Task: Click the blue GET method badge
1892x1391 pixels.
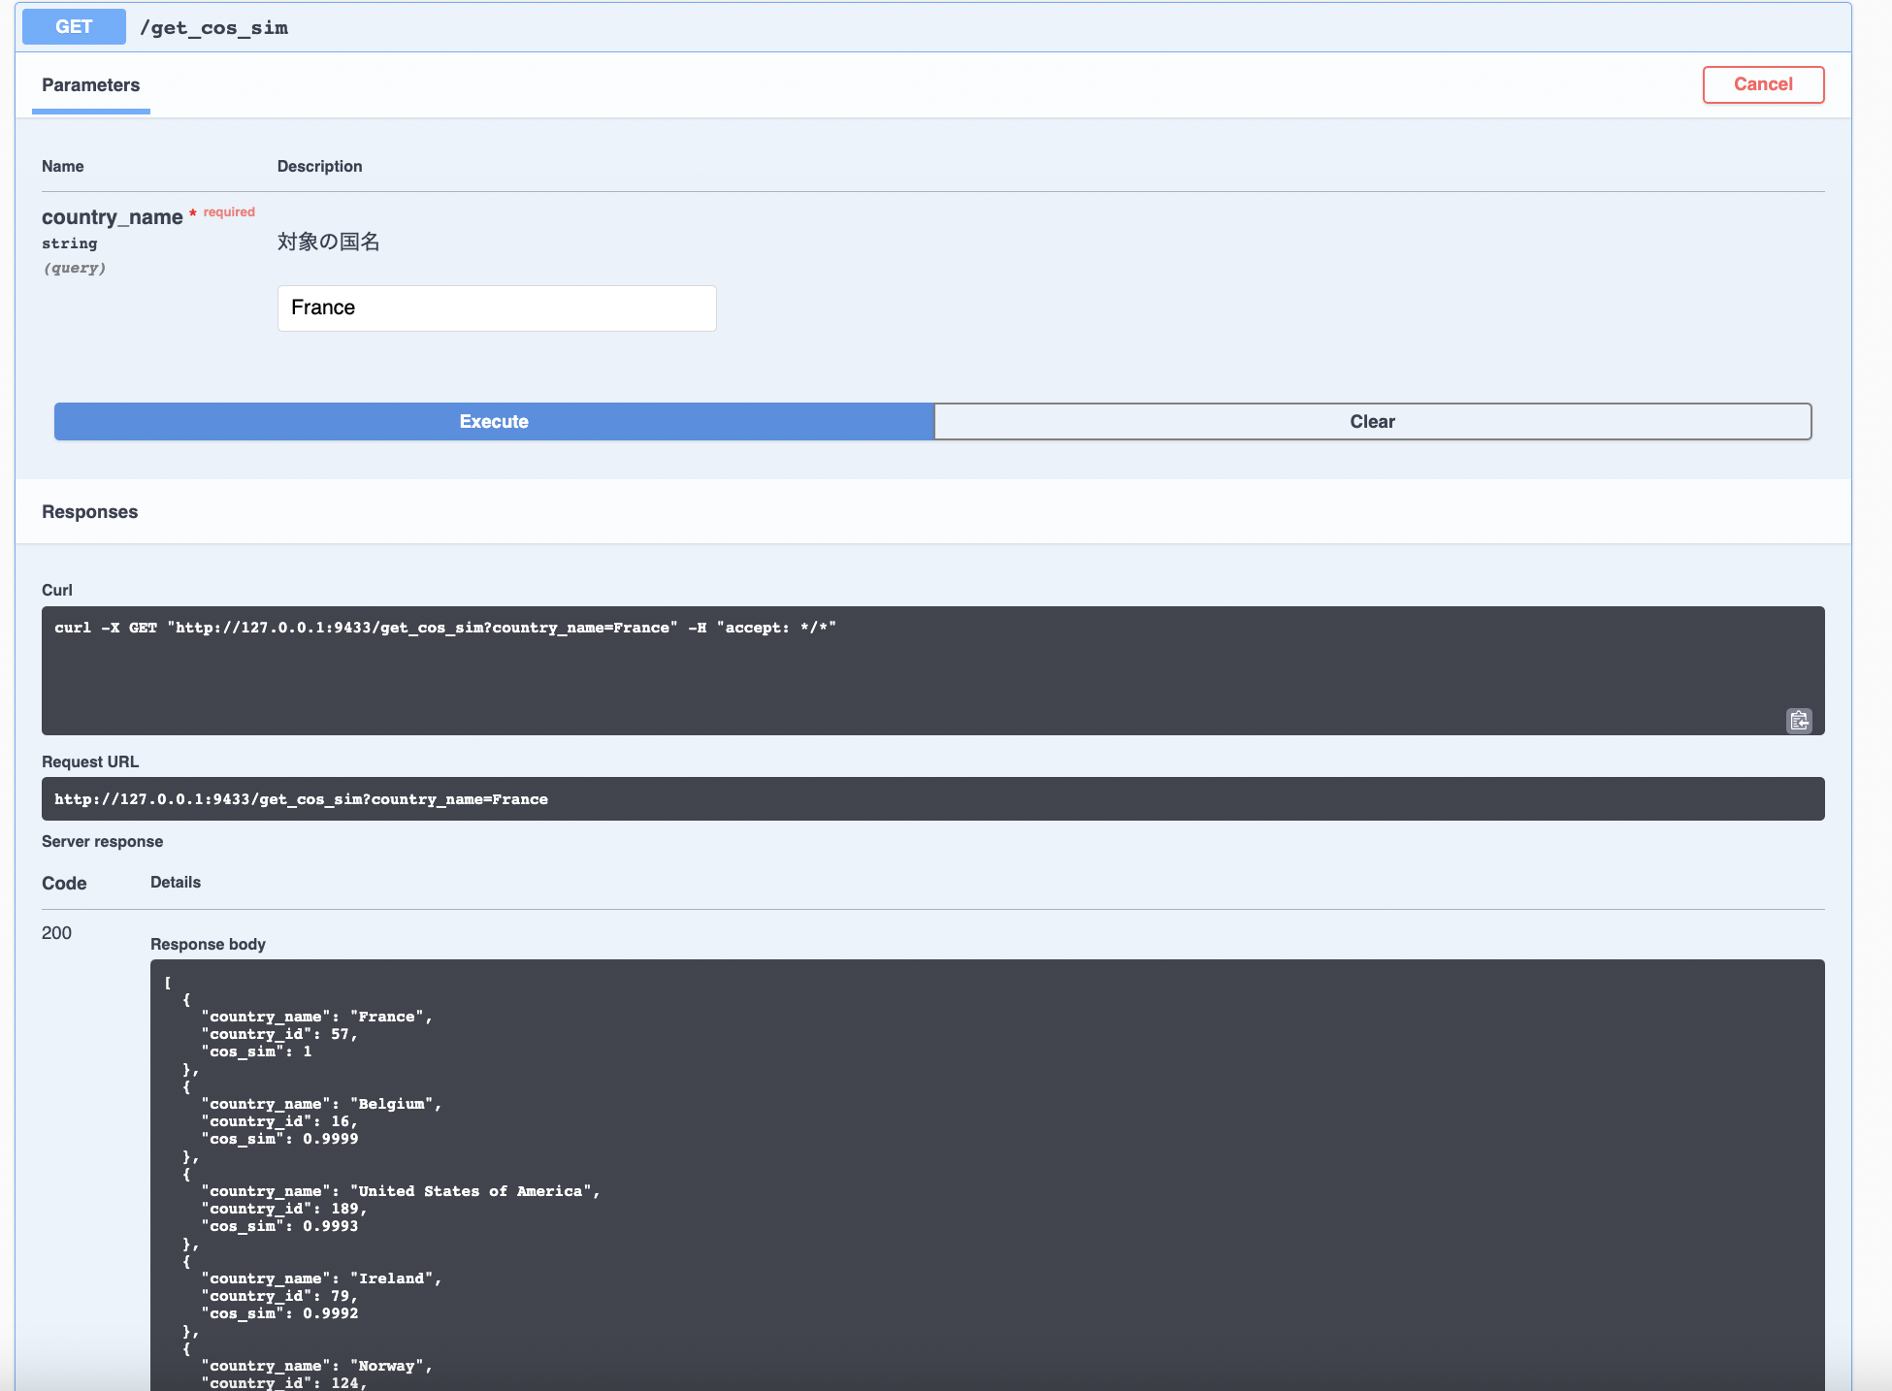Action: [74, 27]
